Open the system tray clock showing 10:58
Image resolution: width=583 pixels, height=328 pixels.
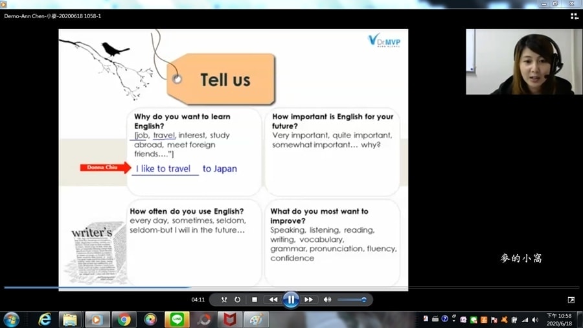(559, 320)
